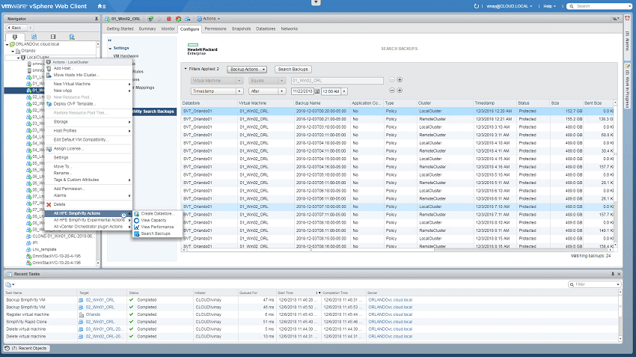This screenshot has width=636, height=357.
Task: Open VMs and Templates navigator tab
Action: (x=34, y=37)
